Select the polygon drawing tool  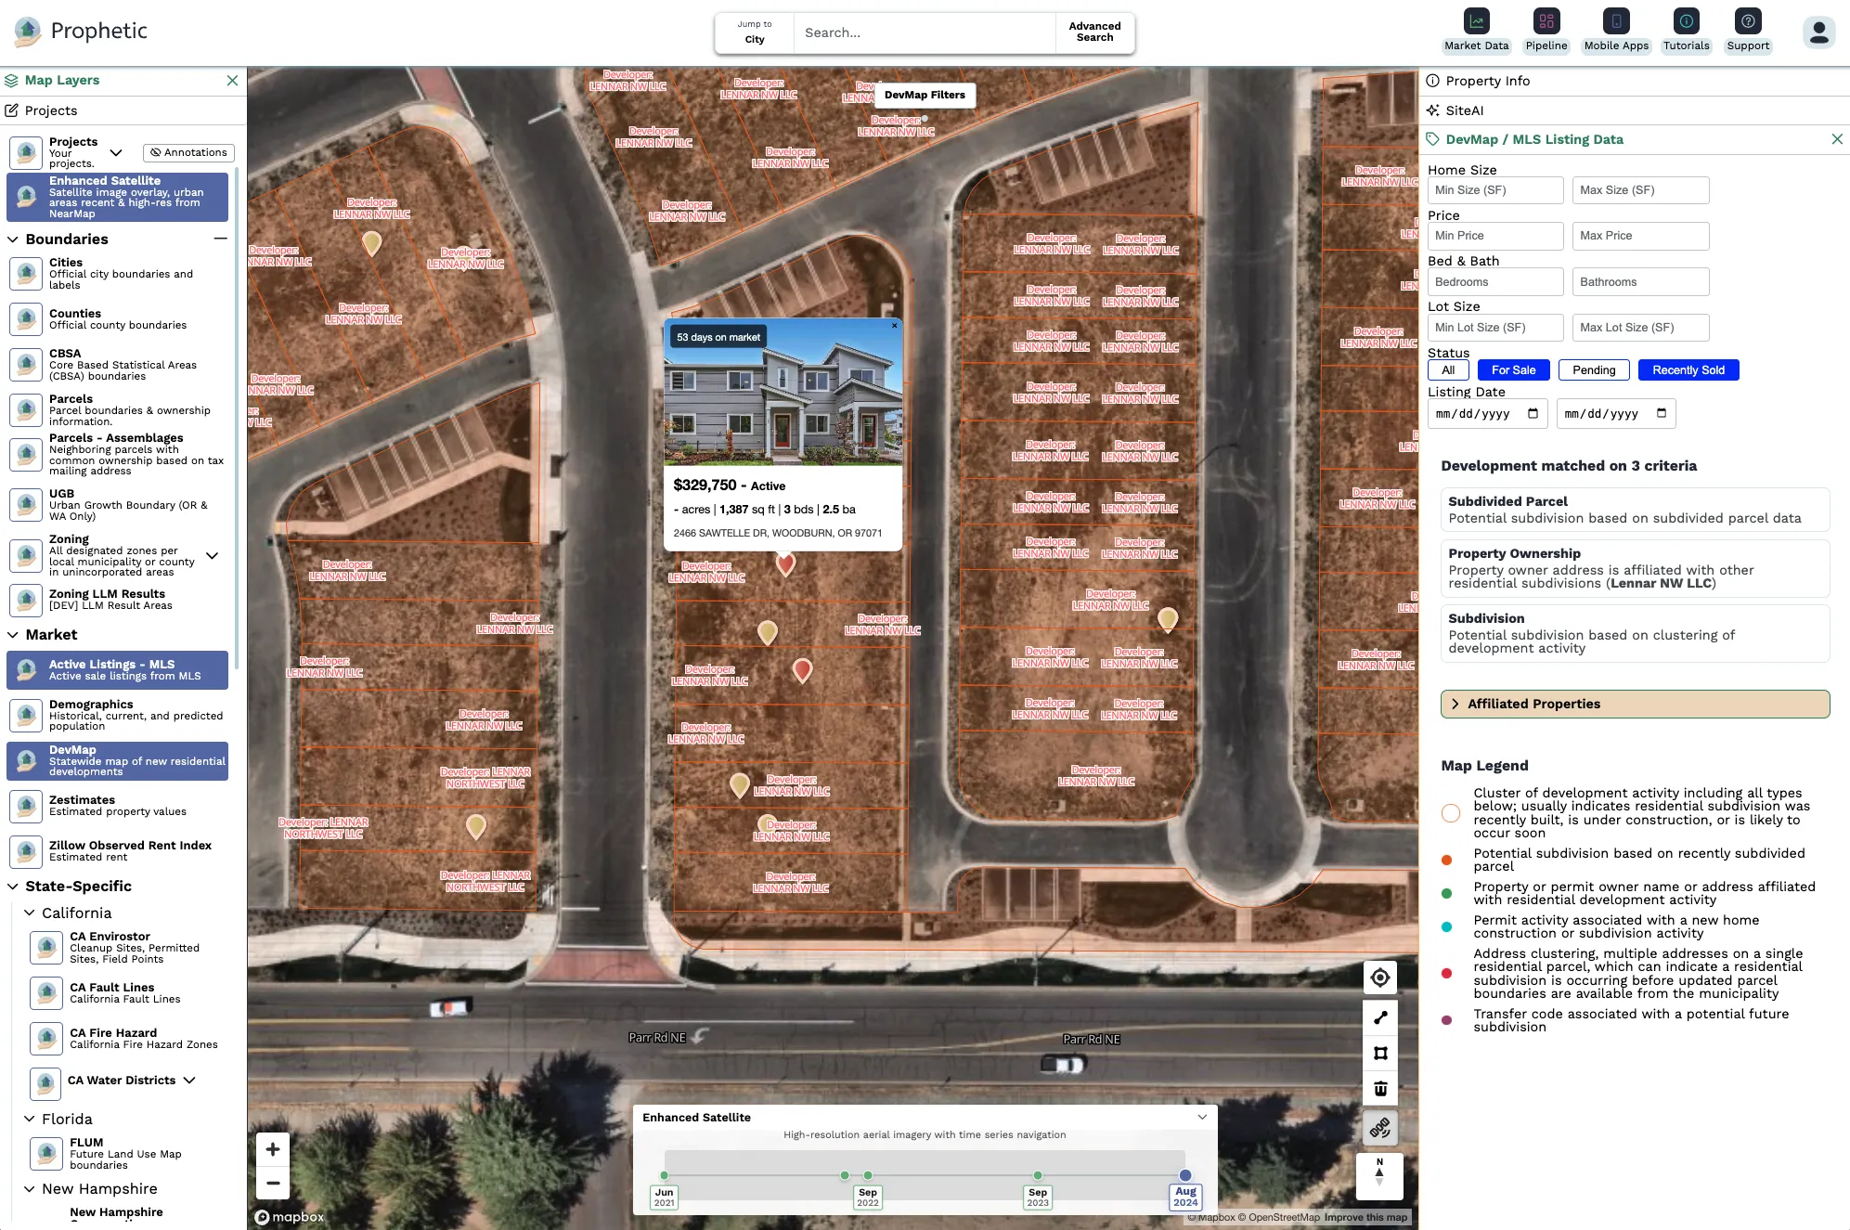pyautogui.click(x=1380, y=1053)
